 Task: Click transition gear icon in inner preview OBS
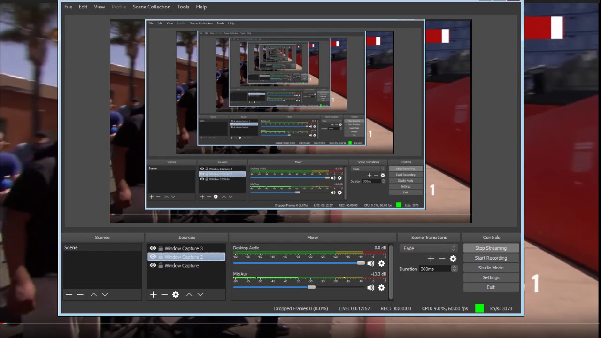[x=383, y=175]
